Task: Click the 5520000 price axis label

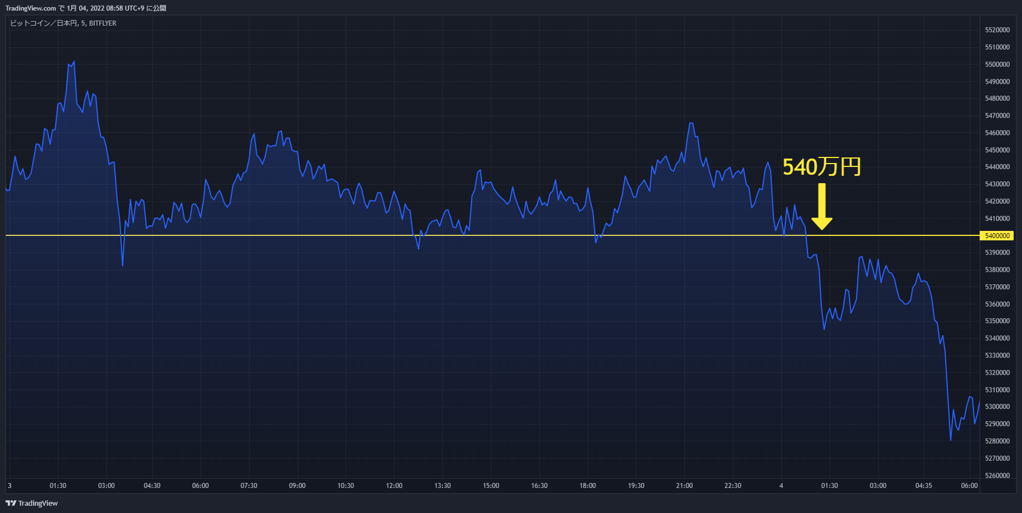Action: click(x=997, y=30)
